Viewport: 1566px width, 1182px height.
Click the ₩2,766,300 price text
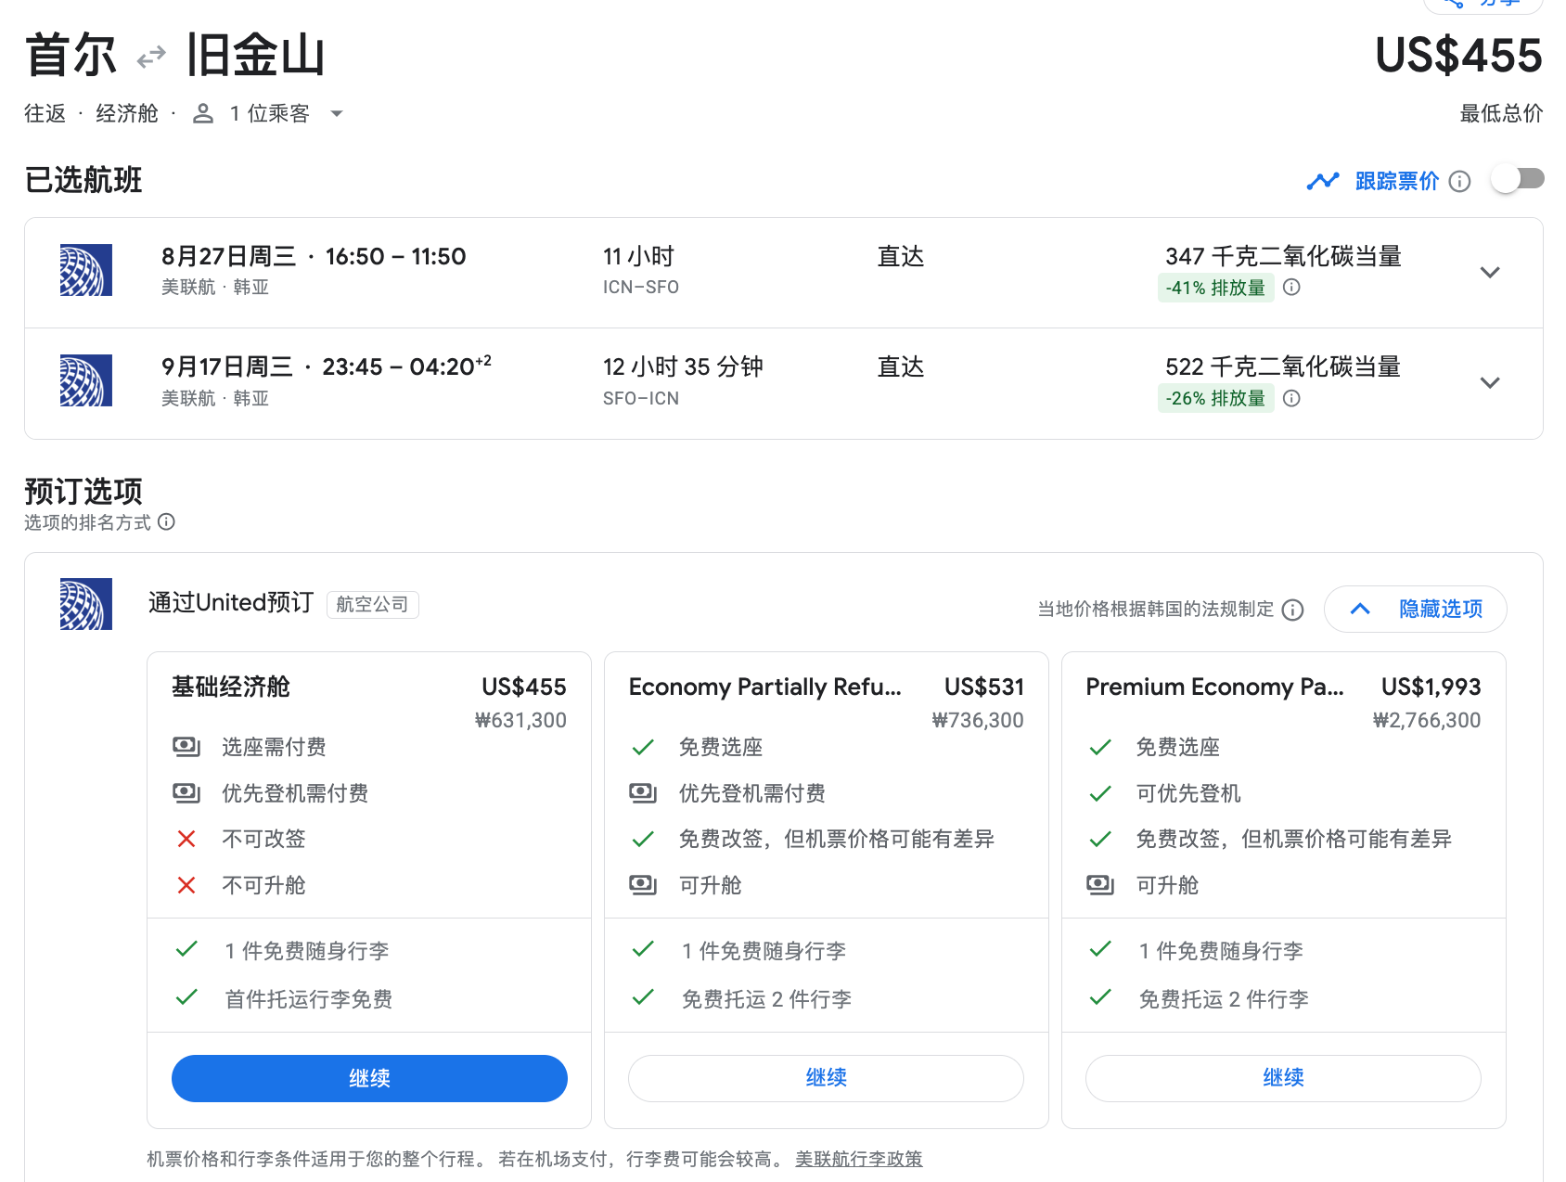1427,721
